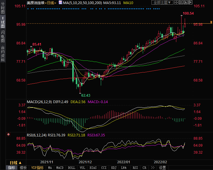The height and width of the screenshot is (170, 213).
Task: Apply the MACD indicator from the bottom bar
Action: 60,168
